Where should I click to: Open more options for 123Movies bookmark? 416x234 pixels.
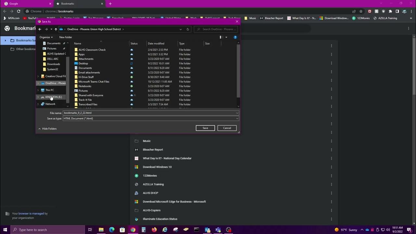click(x=331, y=176)
